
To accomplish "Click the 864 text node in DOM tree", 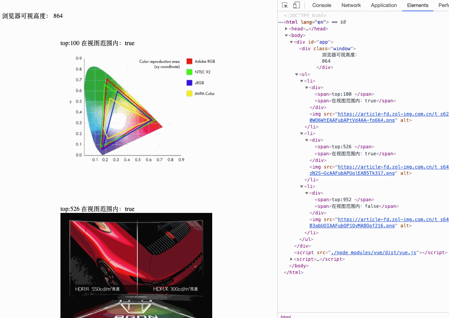I will pyautogui.click(x=326, y=61).
